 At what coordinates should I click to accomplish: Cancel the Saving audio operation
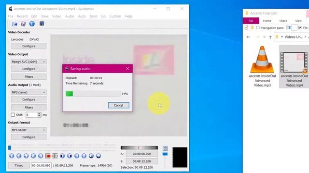tap(118, 105)
